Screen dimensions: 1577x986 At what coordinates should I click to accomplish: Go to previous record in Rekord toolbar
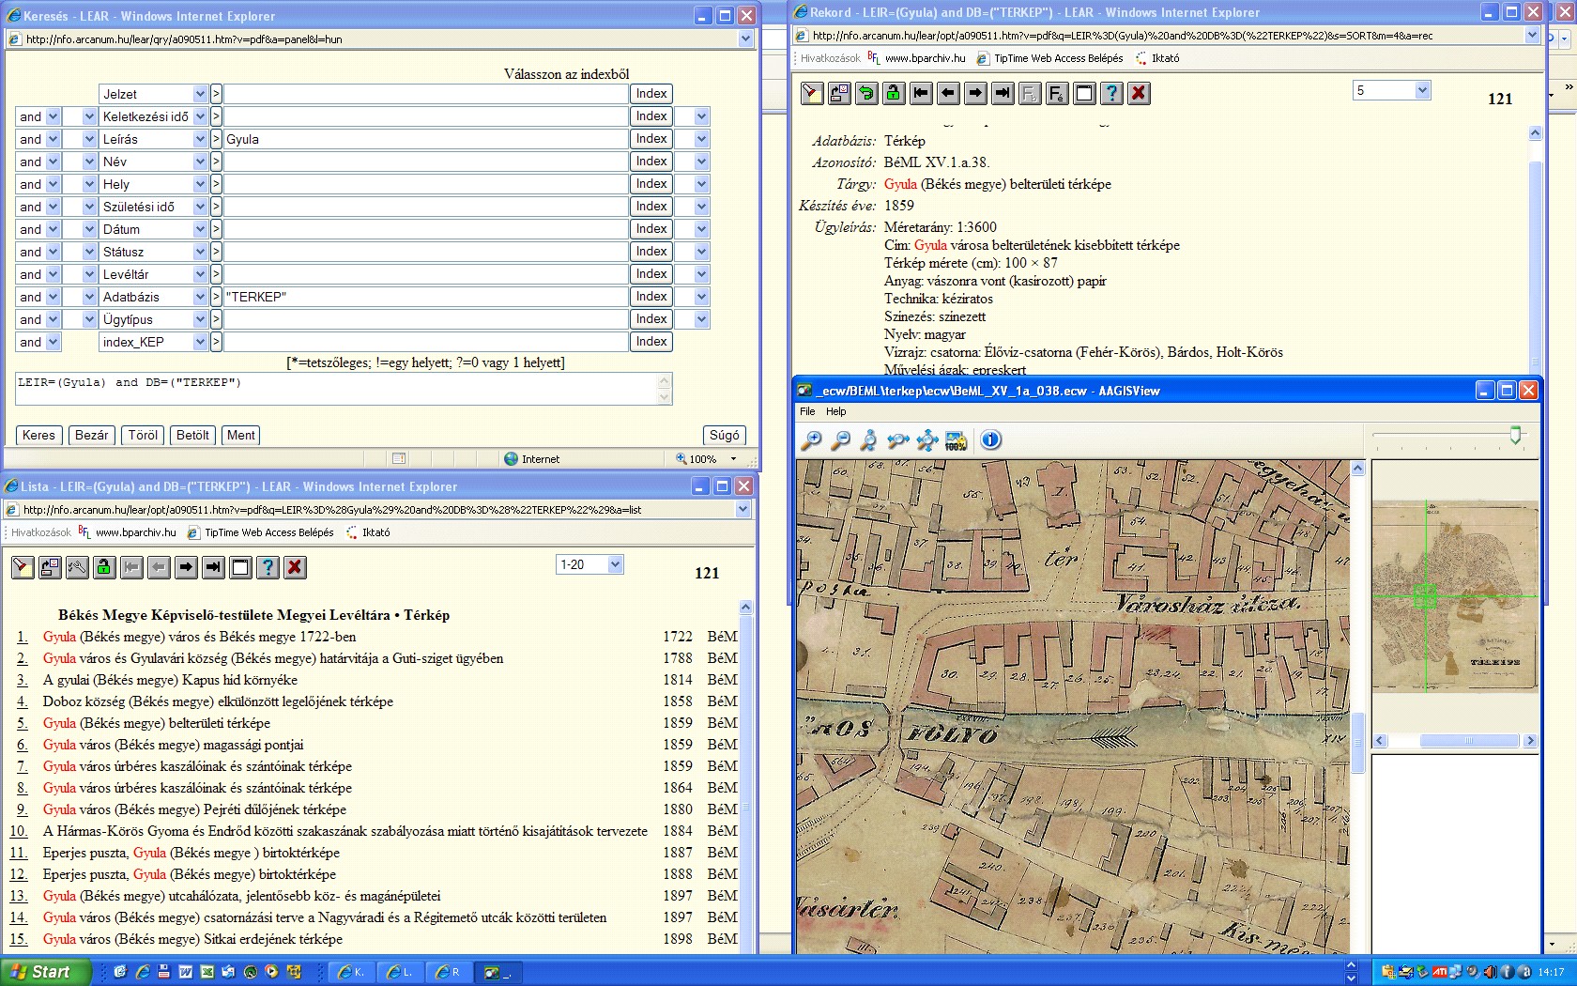coord(948,93)
